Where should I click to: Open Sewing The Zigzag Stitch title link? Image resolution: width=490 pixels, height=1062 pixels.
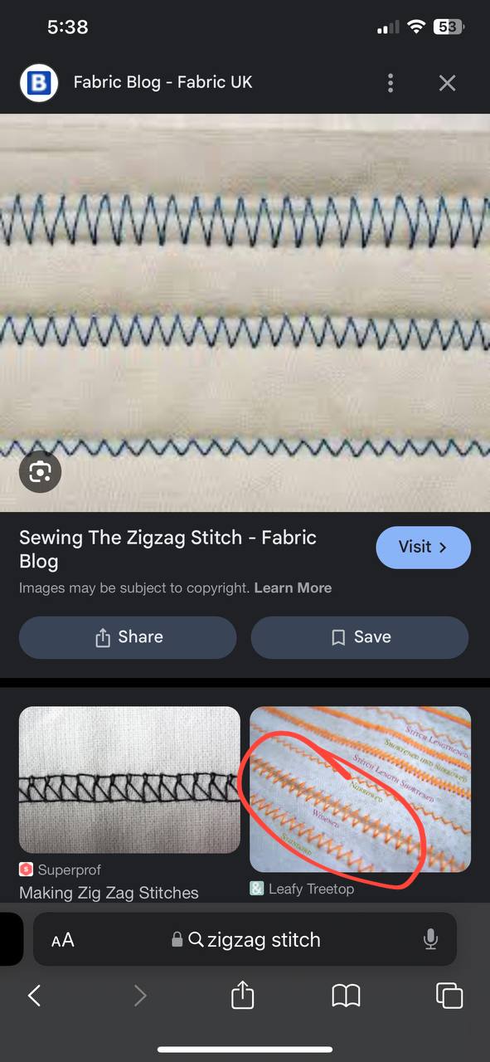click(x=167, y=549)
